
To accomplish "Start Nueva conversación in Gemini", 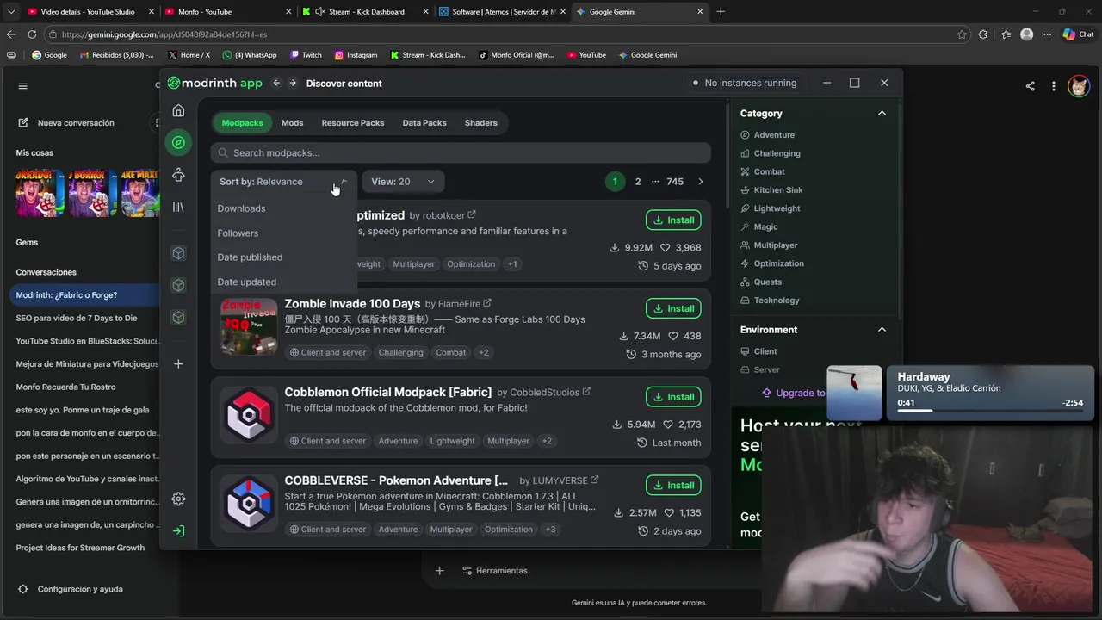I will [x=65, y=123].
